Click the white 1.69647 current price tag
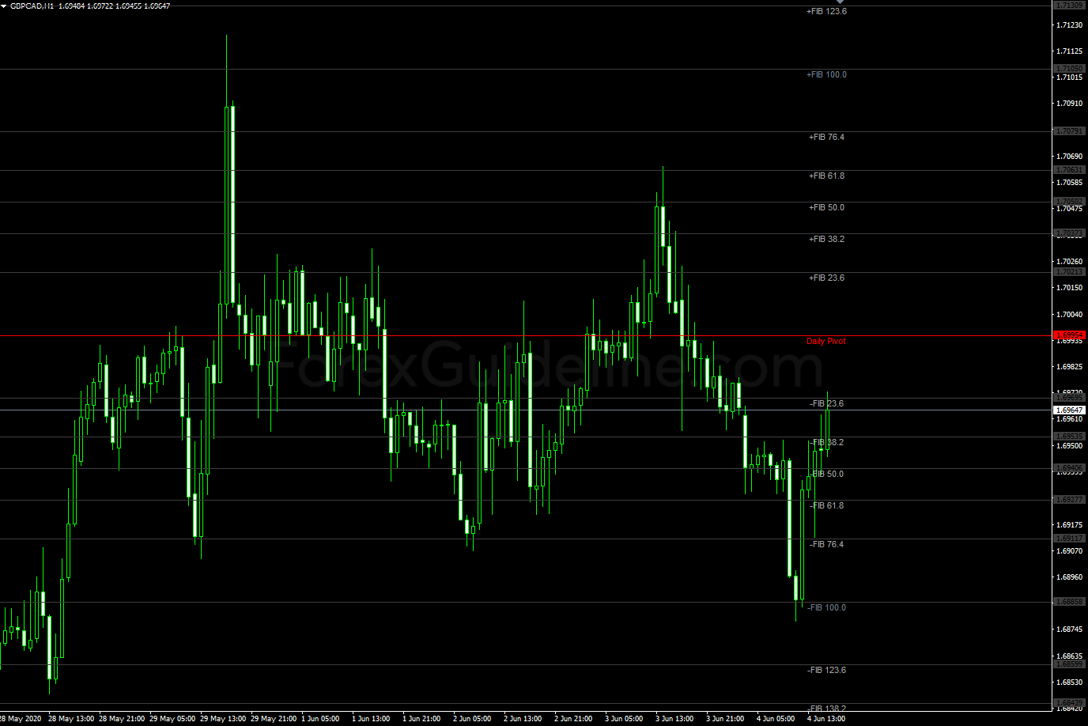The height and width of the screenshot is (726, 1088). tap(1070, 410)
